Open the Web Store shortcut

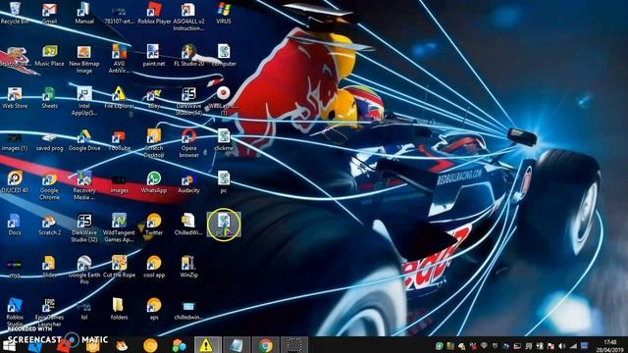pyautogui.click(x=15, y=98)
